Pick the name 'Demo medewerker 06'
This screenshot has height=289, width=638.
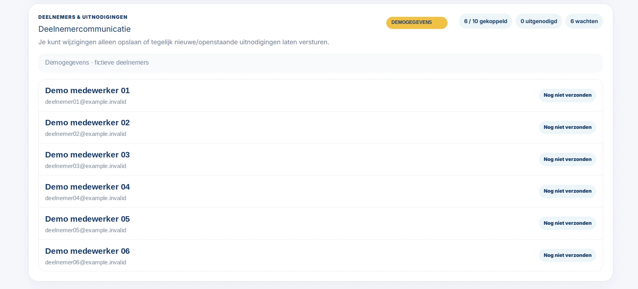point(88,251)
